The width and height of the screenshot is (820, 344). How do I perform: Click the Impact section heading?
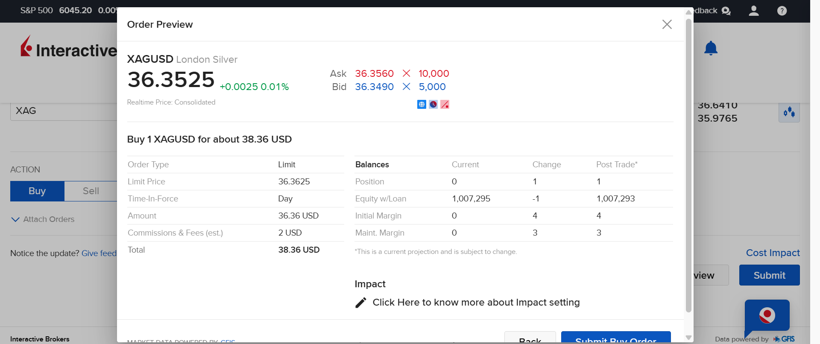coord(370,284)
